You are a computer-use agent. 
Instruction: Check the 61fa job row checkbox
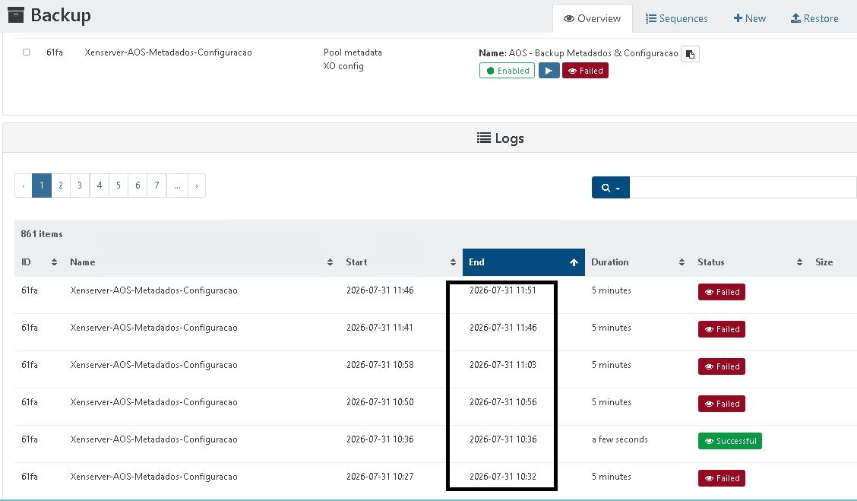[x=27, y=52]
